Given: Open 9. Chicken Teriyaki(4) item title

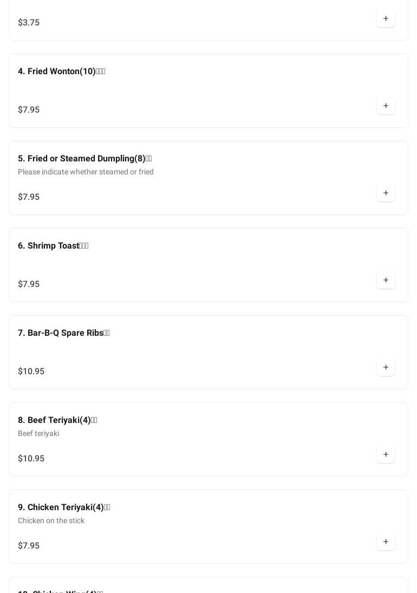Looking at the screenshot, I should [x=64, y=507].
